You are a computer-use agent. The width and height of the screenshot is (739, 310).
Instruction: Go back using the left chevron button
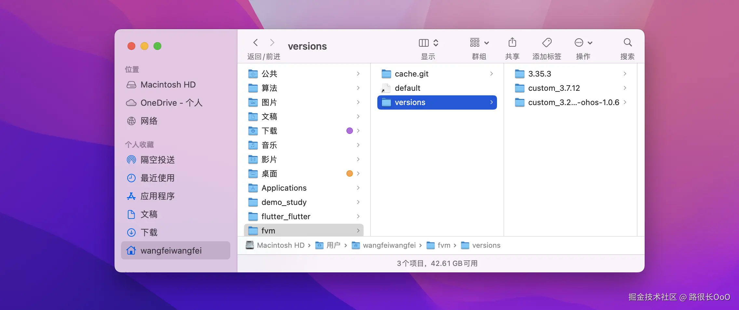pyautogui.click(x=256, y=42)
